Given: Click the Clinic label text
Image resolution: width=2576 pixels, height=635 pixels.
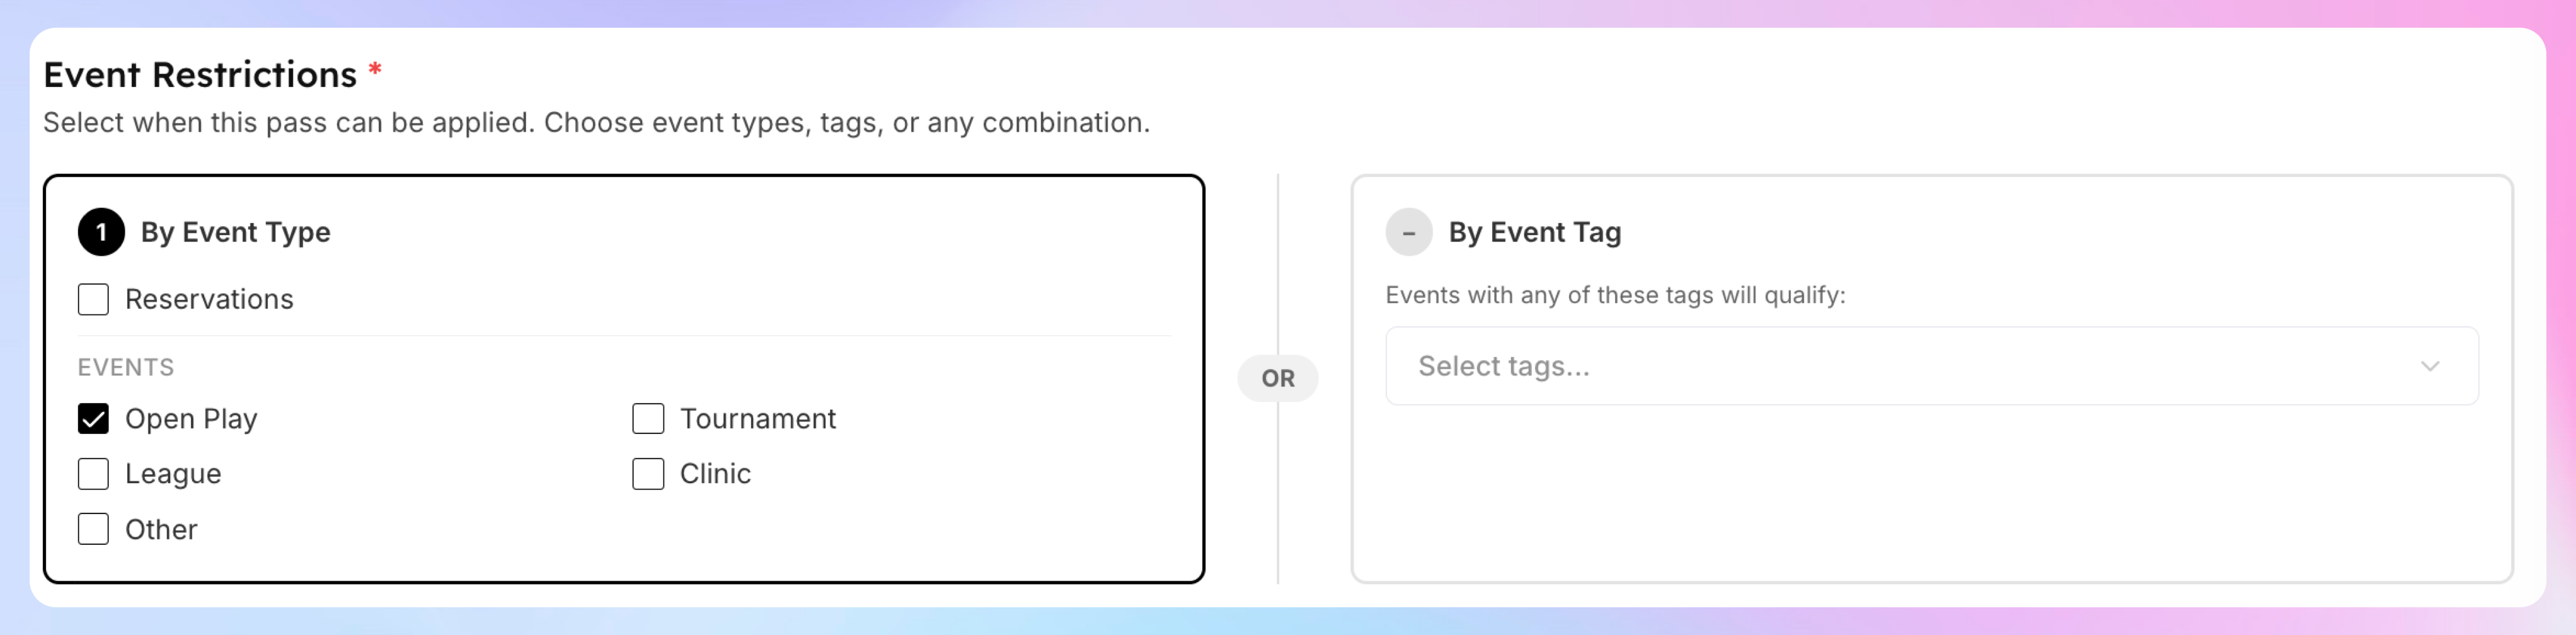Looking at the screenshot, I should [x=715, y=473].
